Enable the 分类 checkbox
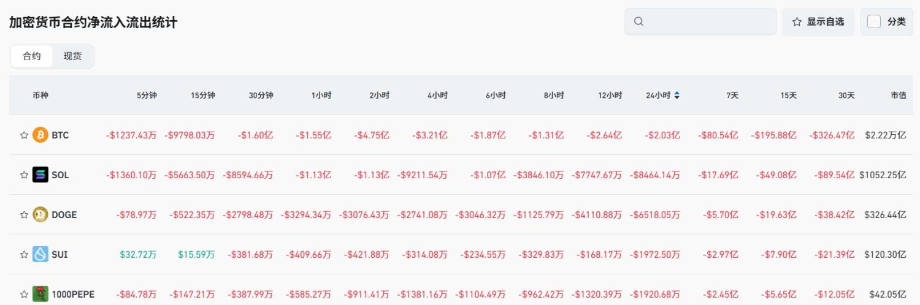The image size is (920, 305). tap(874, 21)
